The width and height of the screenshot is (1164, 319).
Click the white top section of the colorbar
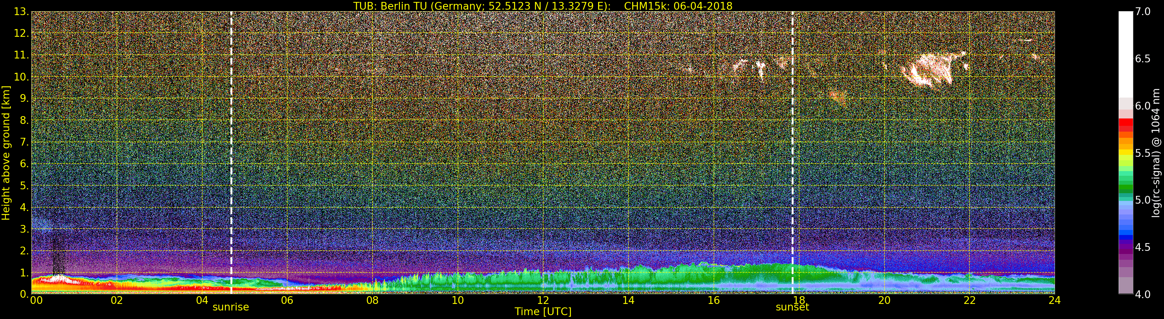click(x=1126, y=54)
